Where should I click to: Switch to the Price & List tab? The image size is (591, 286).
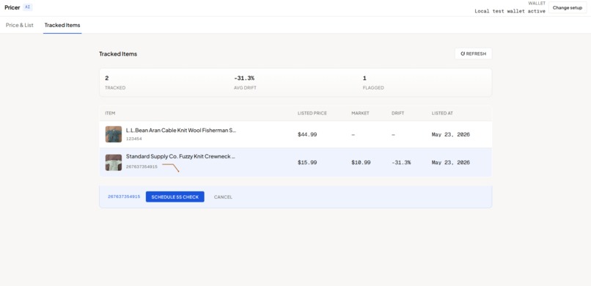[x=20, y=25]
